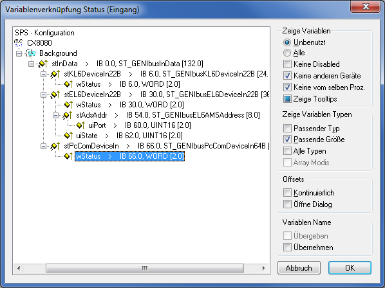385x288 pixels.
Task: Click the stAdsAddr struct icon
Action: pyautogui.click(x=68, y=115)
